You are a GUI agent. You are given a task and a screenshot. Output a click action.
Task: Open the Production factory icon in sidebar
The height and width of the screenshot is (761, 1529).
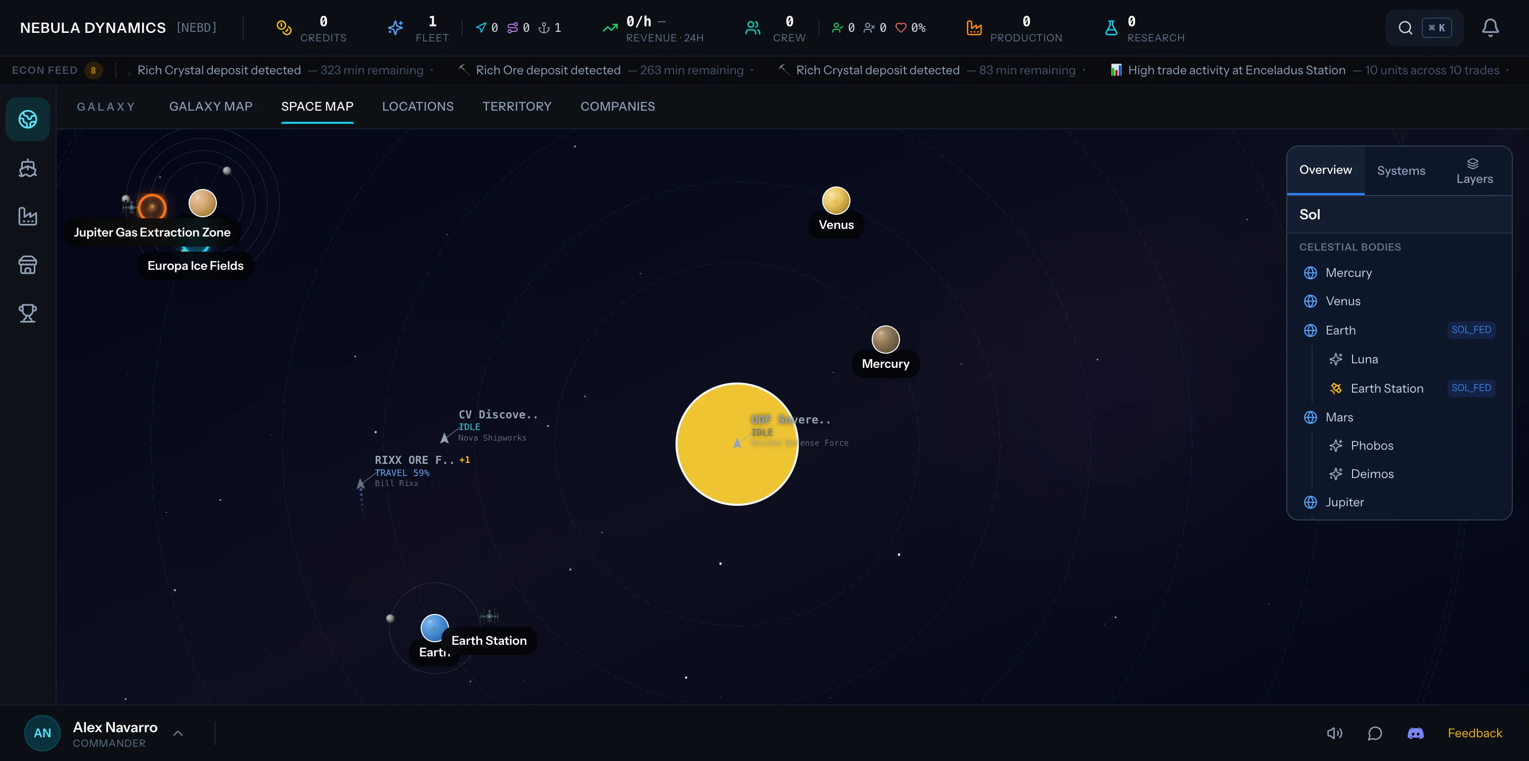28,216
